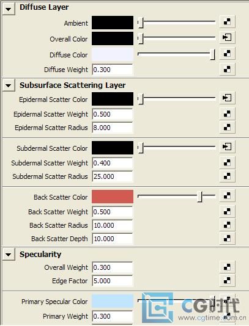249x326 pixels.
Task: Click the Primary Specular Color light blue swatch
Action: coord(113,301)
